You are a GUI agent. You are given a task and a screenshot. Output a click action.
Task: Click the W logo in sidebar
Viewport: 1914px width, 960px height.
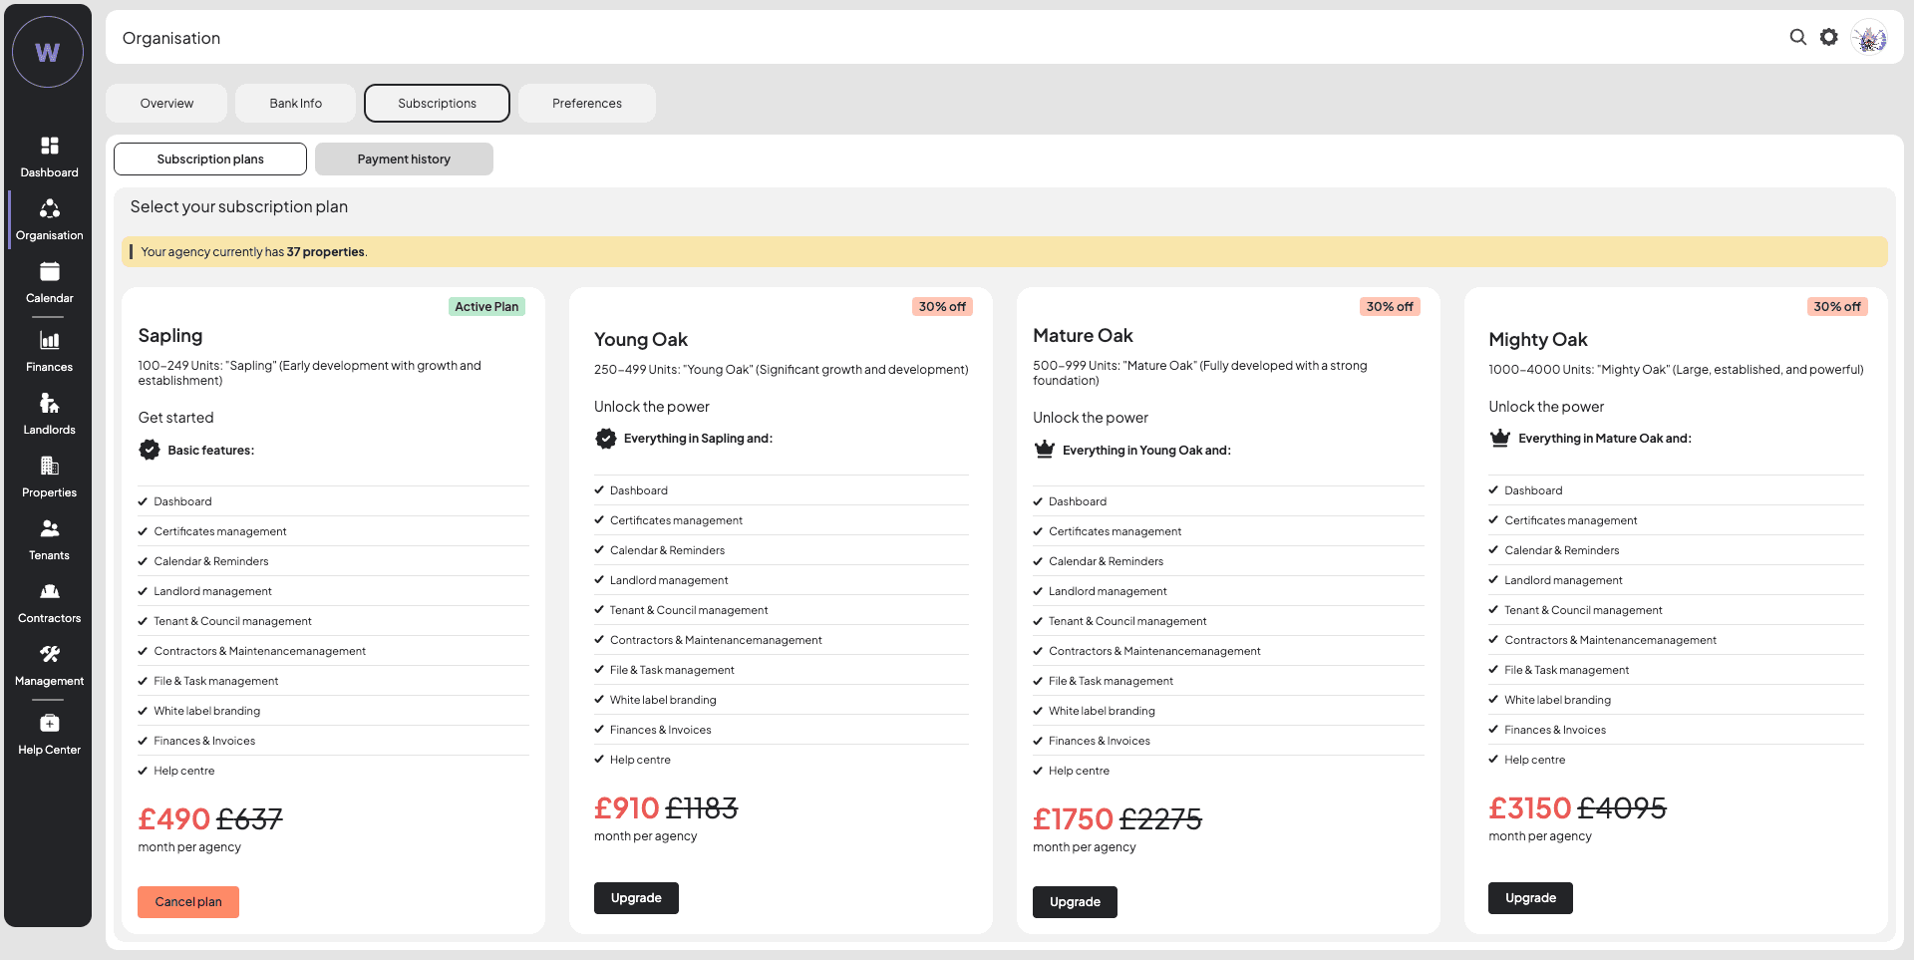(x=48, y=52)
